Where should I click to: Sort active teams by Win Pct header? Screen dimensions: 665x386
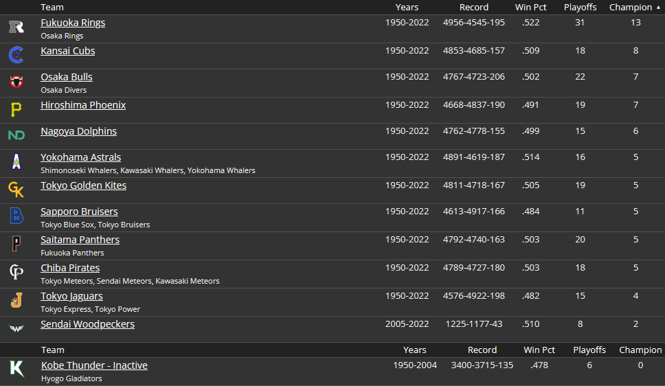[x=530, y=8]
